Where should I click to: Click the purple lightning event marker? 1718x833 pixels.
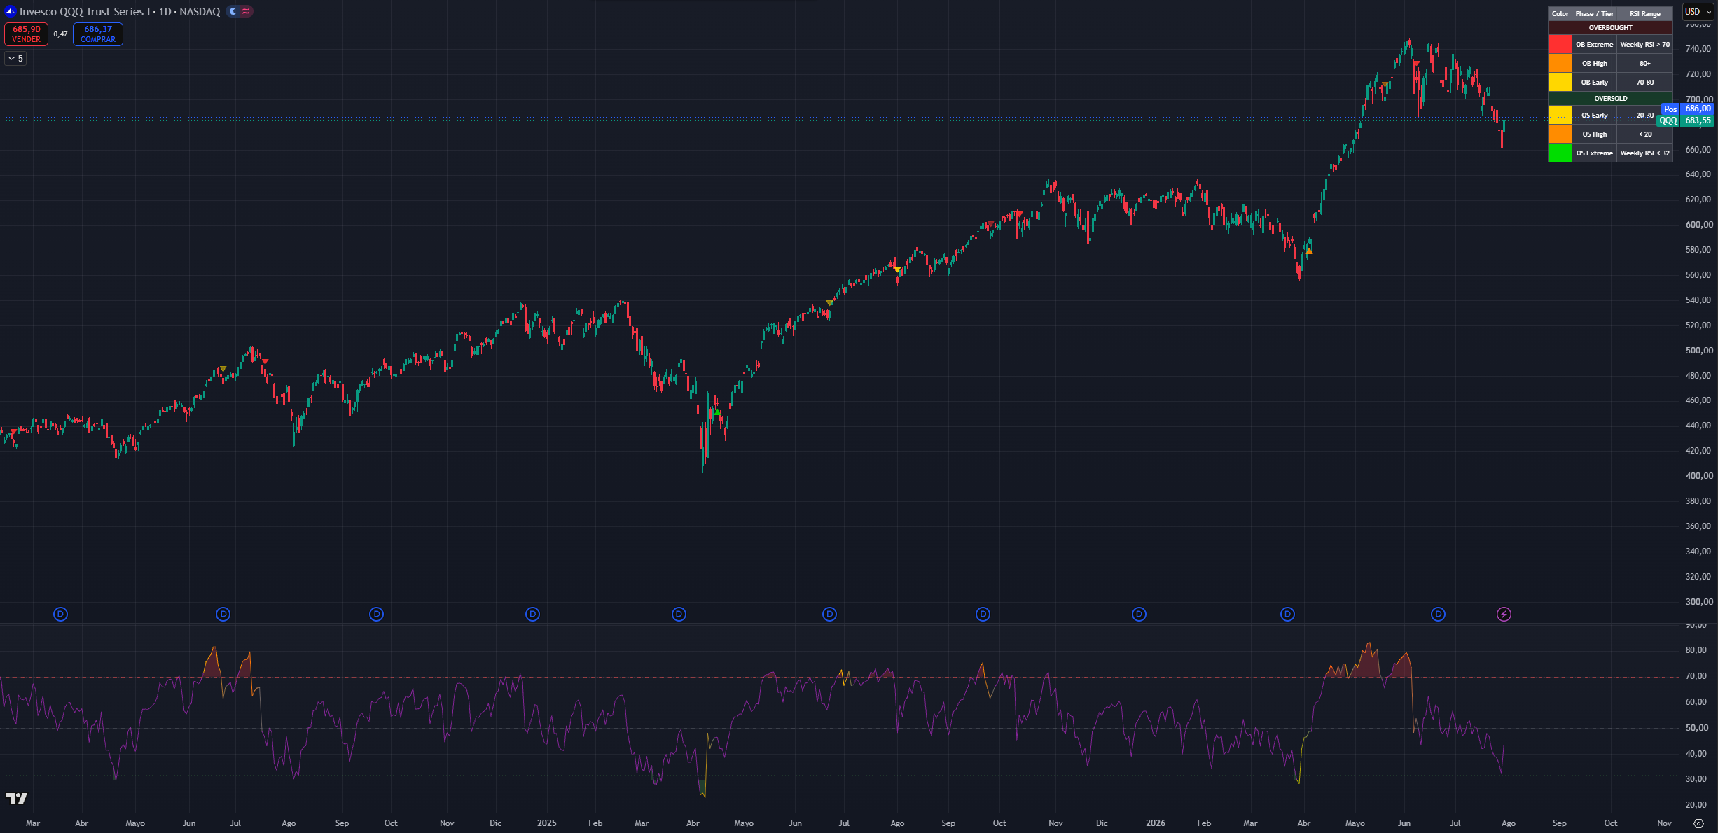tap(1504, 615)
